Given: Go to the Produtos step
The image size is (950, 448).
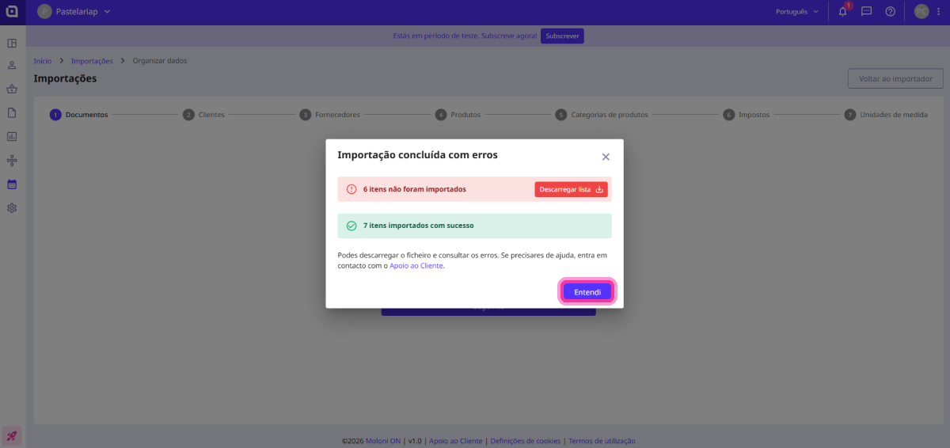Looking at the screenshot, I should click(458, 115).
